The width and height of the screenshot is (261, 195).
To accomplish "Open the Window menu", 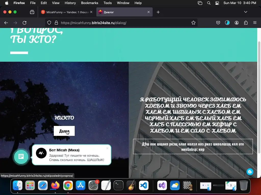I will point(123,3).
